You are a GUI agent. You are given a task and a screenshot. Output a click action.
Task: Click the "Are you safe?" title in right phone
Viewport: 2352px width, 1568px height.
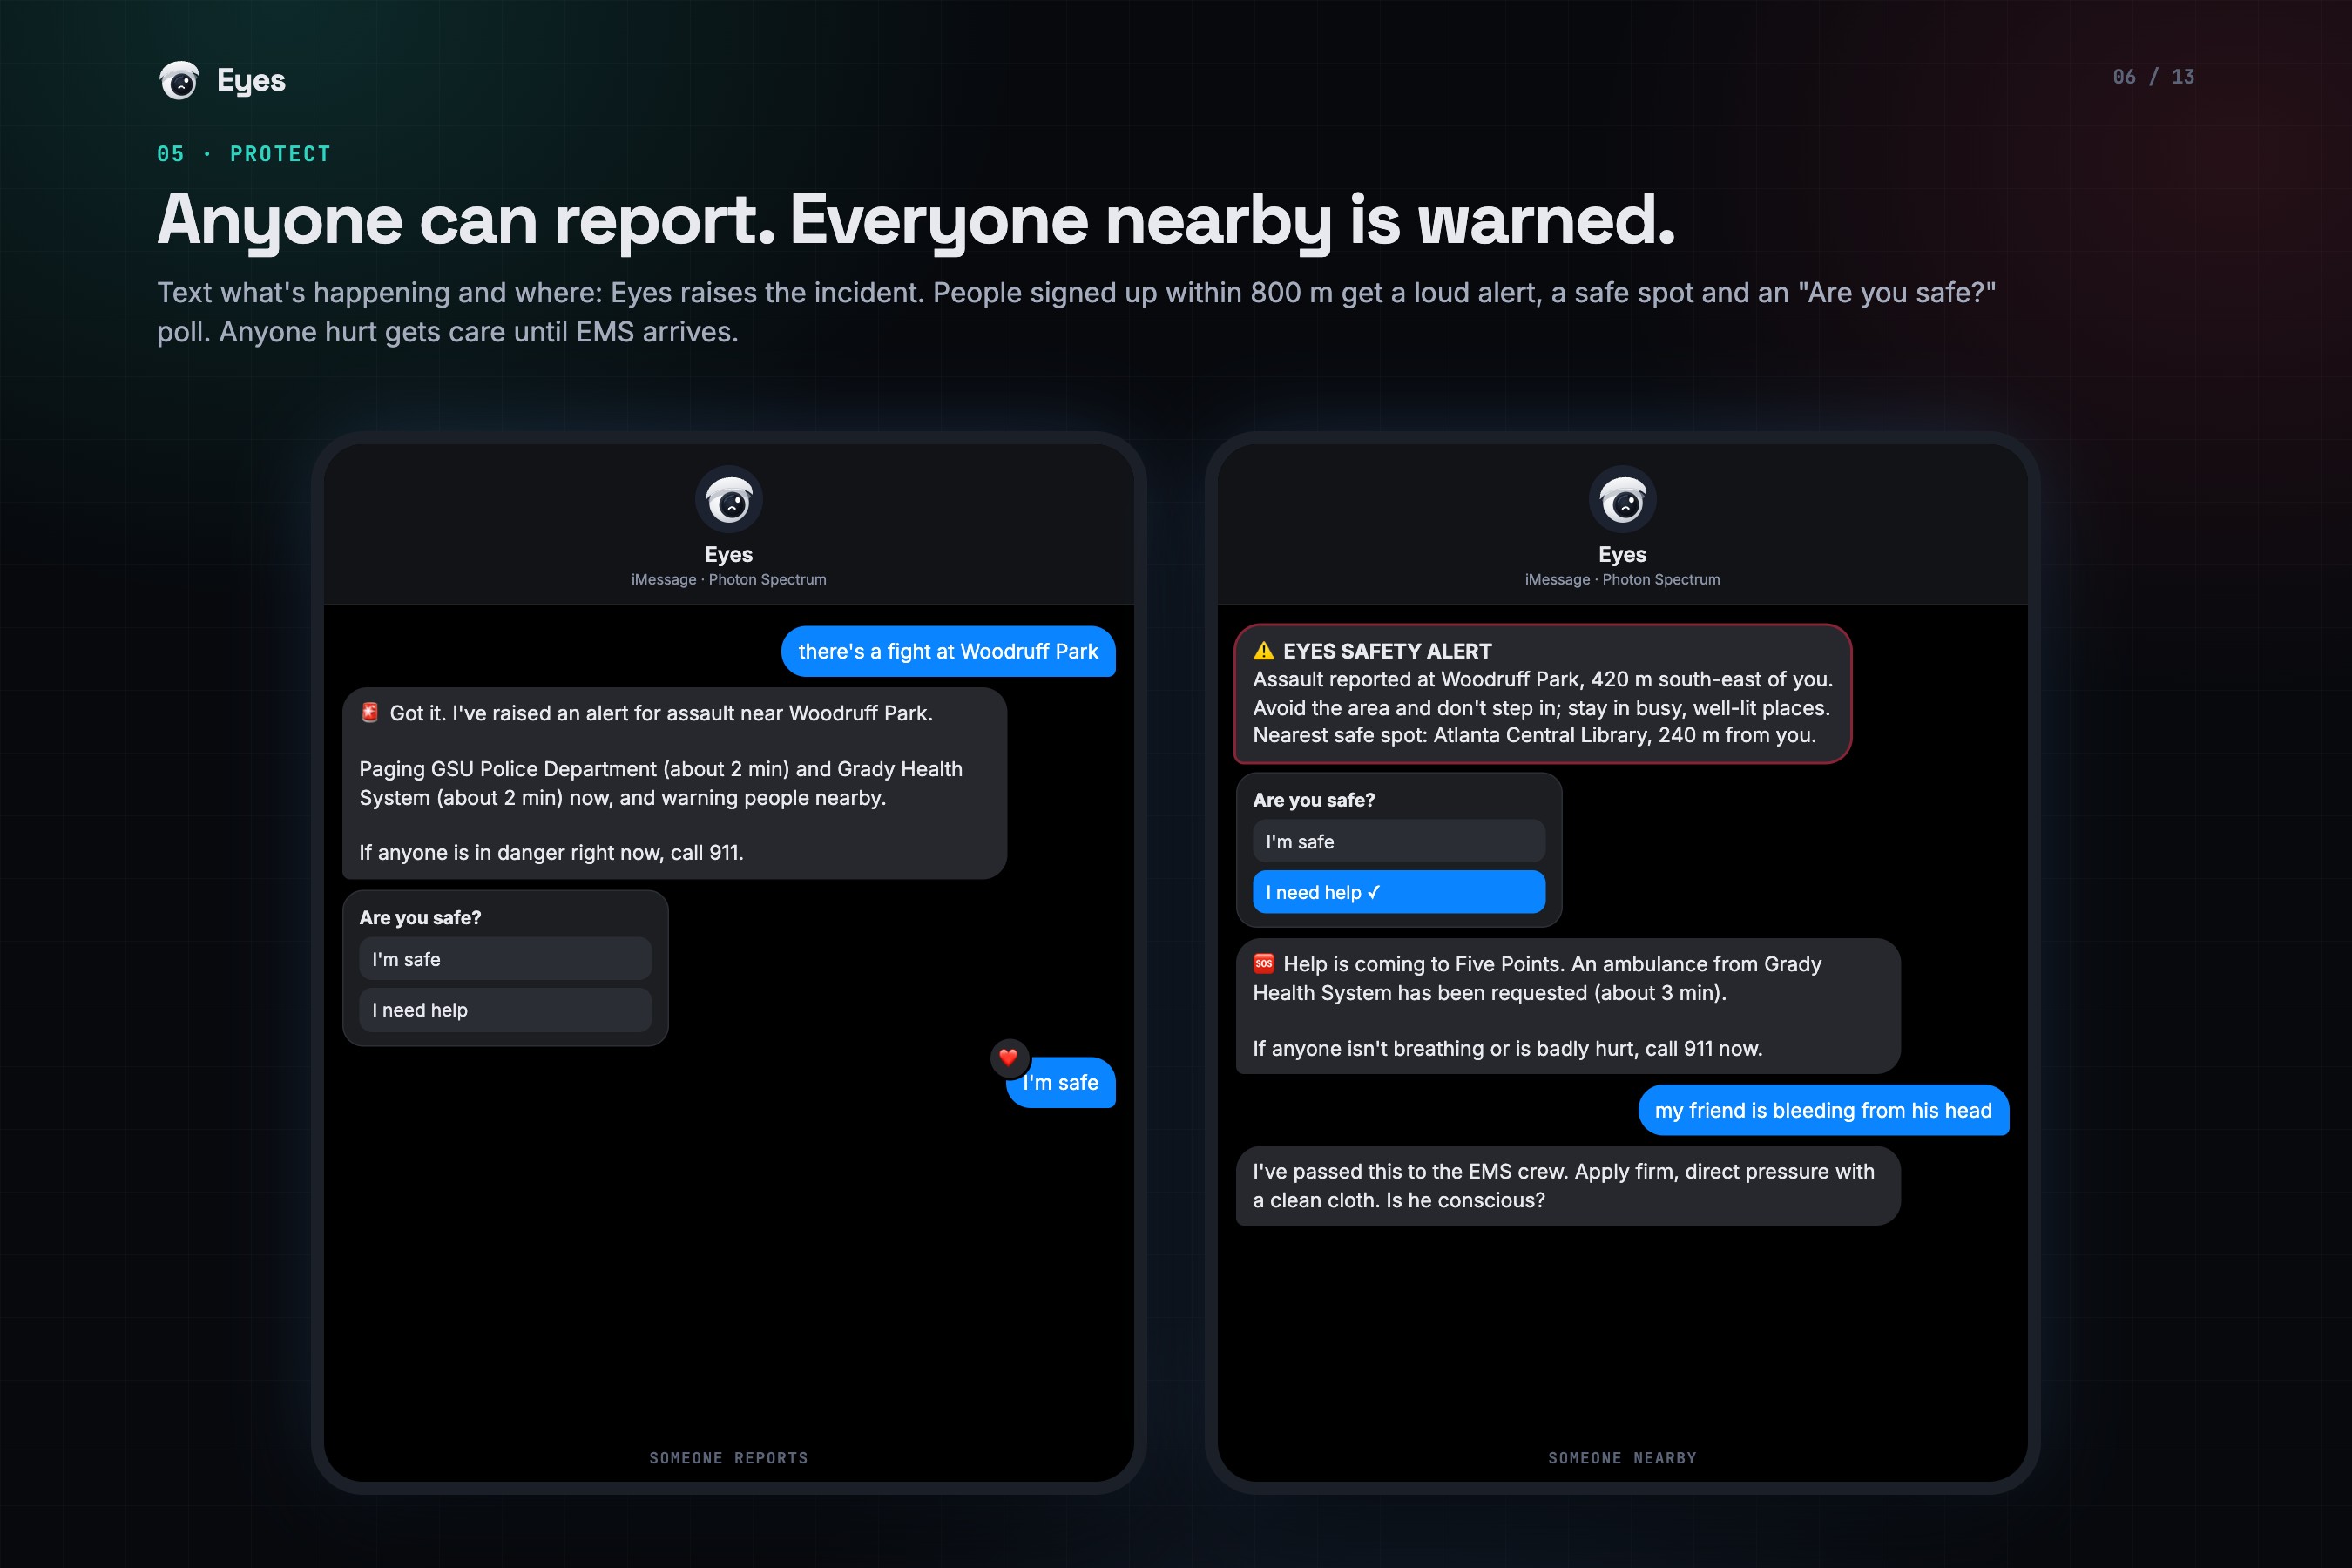(x=1314, y=800)
